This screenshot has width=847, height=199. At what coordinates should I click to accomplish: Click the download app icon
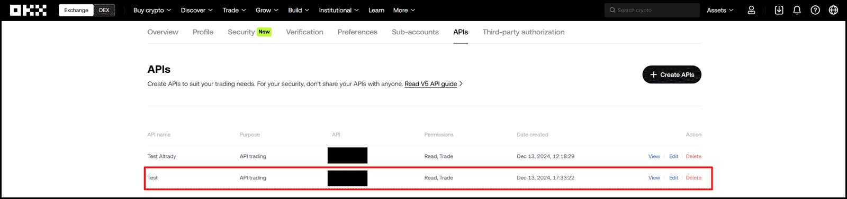779,10
